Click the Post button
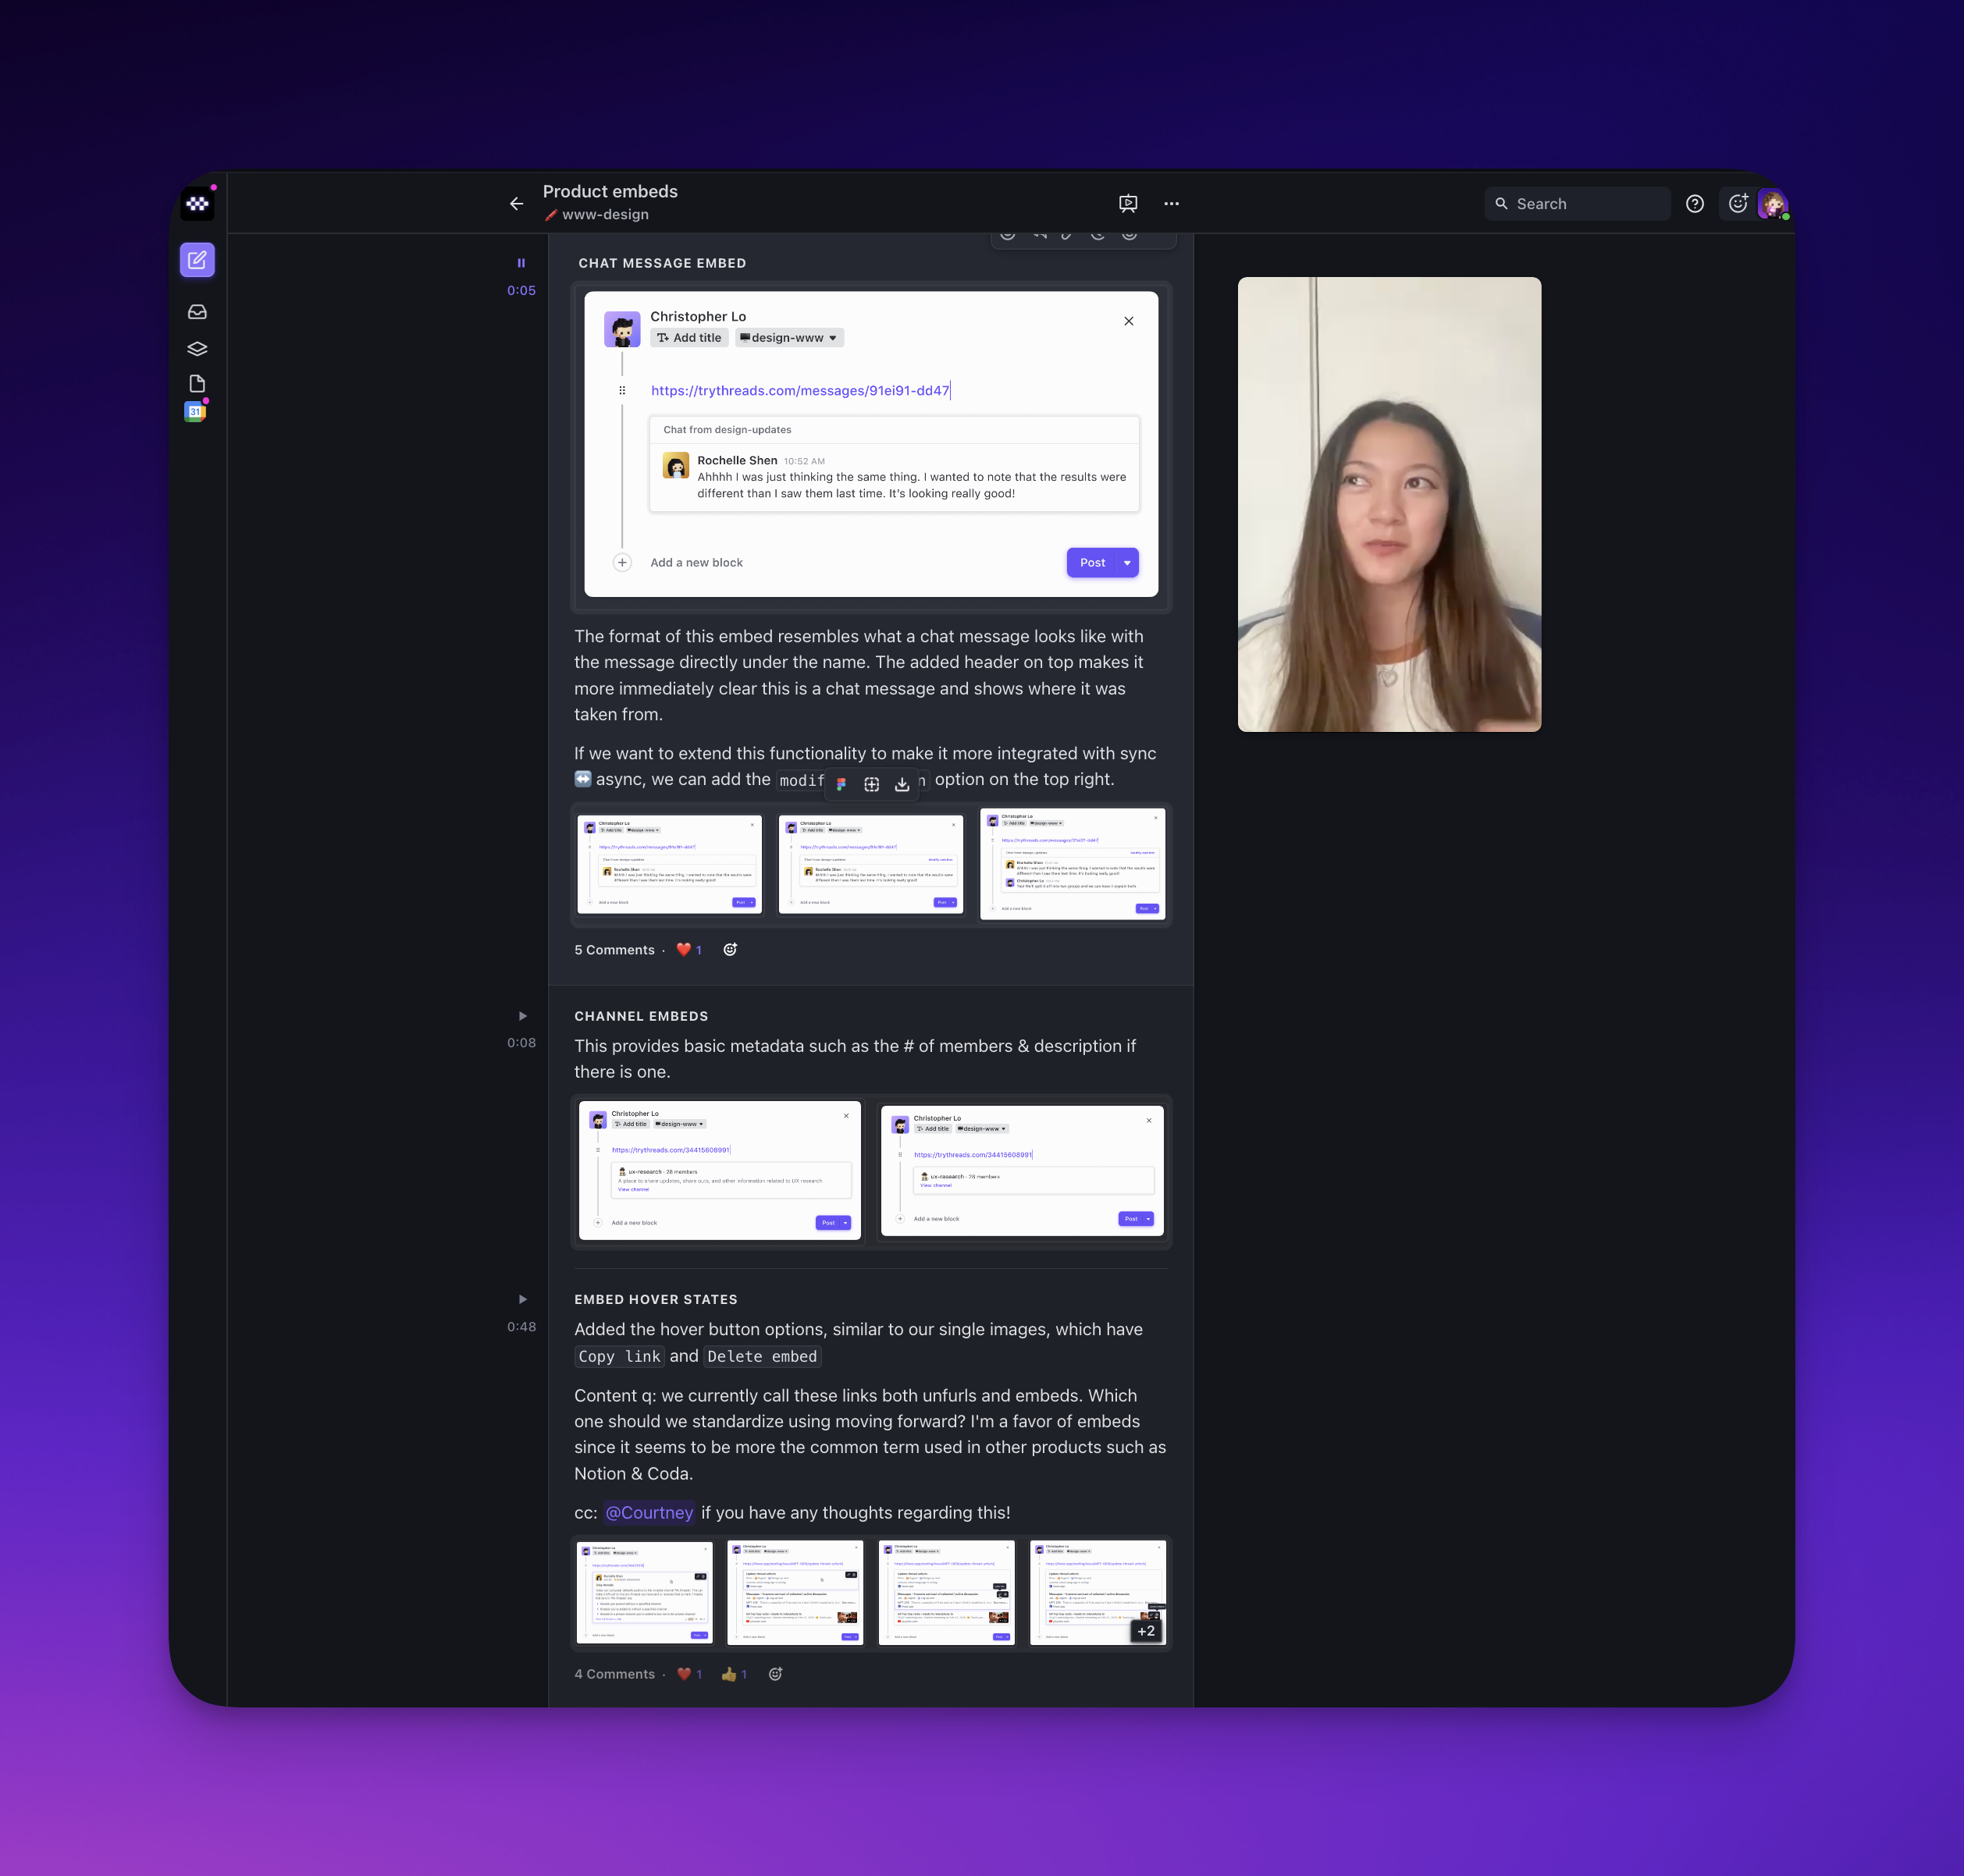This screenshot has width=1964, height=1876. (x=1093, y=563)
